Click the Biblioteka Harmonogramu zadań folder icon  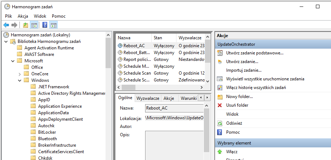[x=13, y=41]
